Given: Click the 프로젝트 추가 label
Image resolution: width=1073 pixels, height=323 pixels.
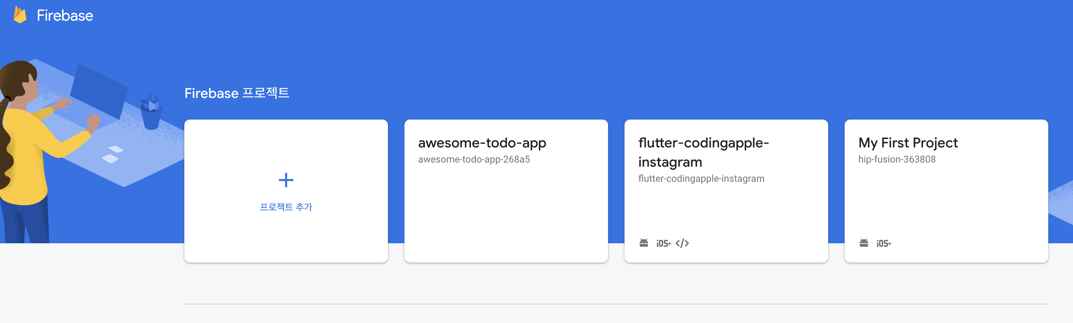Looking at the screenshot, I should (286, 207).
